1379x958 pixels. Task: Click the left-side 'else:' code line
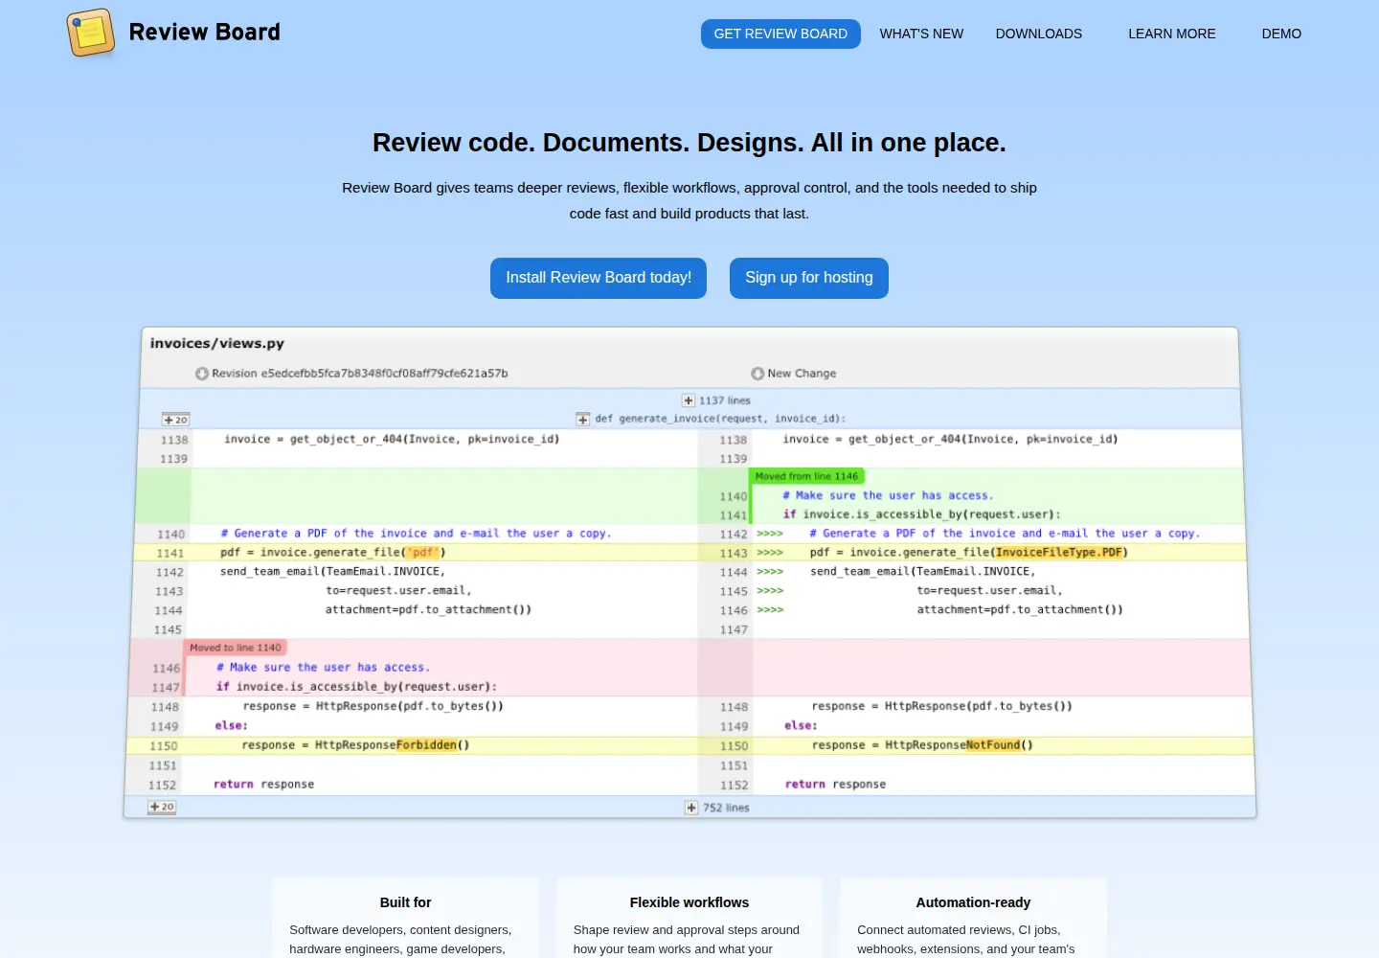pos(231,726)
